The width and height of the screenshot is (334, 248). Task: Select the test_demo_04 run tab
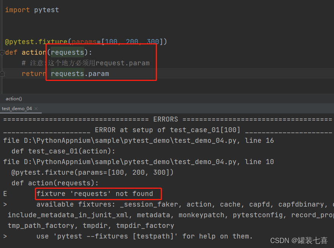17,108
